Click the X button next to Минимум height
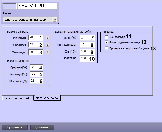162x132 pixels. [x=47, y=38]
